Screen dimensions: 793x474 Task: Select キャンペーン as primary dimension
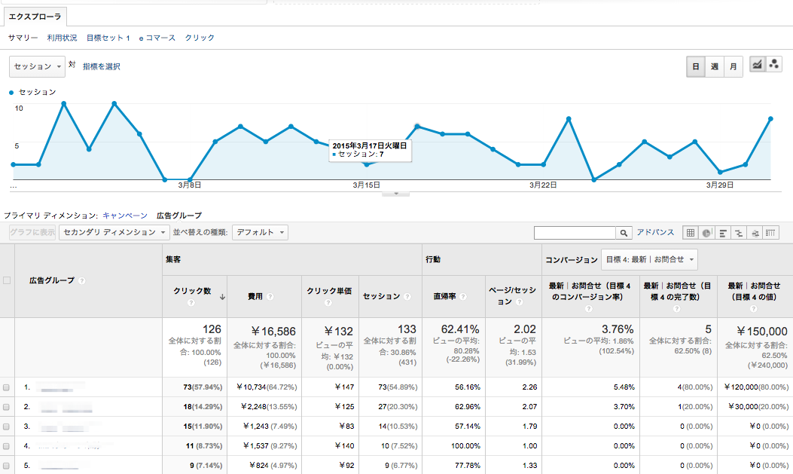click(125, 216)
